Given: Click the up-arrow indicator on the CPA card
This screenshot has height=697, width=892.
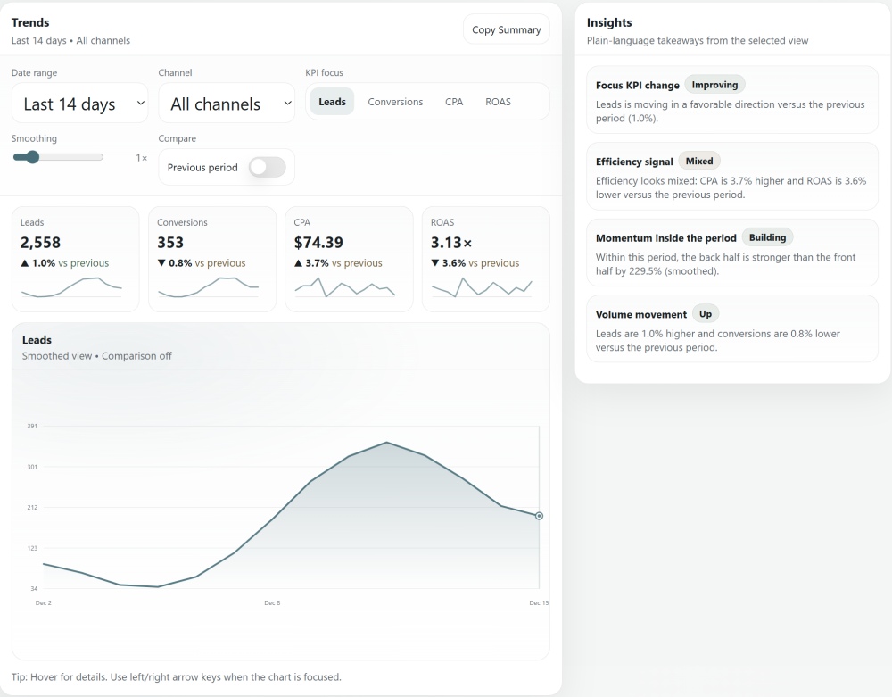Looking at the screenshot, I should (x=294, y=263).
